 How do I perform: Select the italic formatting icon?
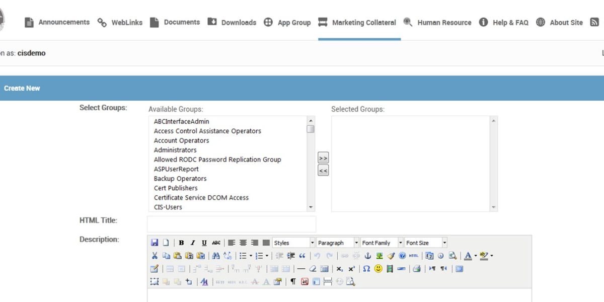click(193, 242)
